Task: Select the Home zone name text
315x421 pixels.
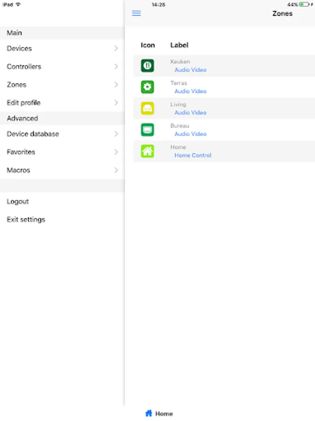Action: coord(178,147)
